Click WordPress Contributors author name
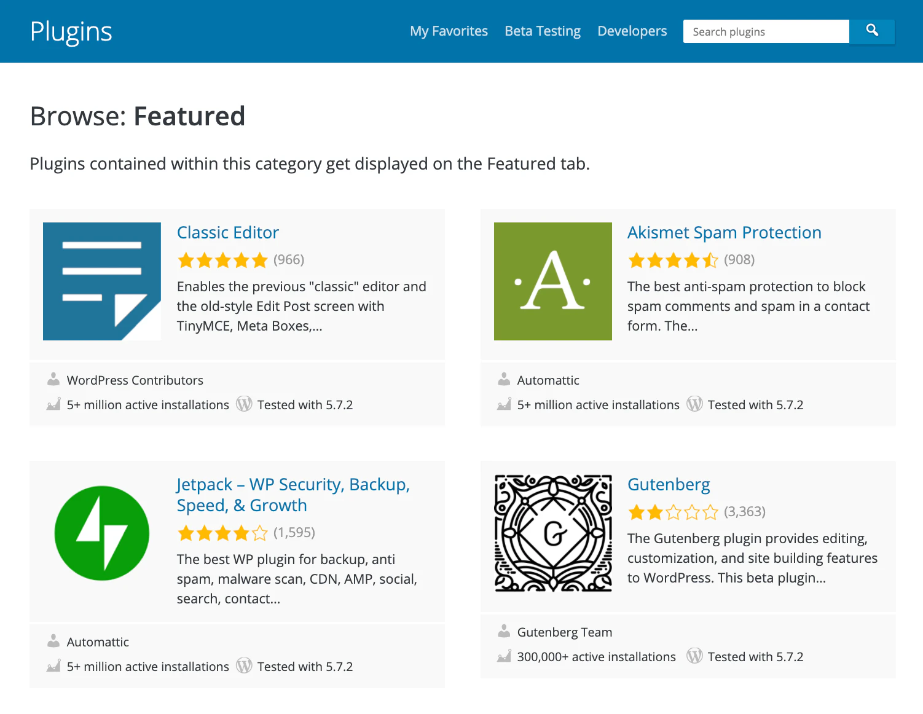Viewport: 923px width, 714px height. point(135,380)
